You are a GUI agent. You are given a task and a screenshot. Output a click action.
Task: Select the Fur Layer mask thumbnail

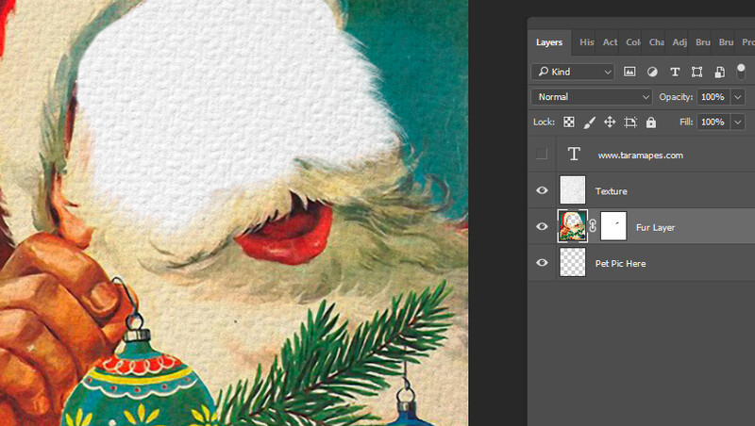(x=613, y=225)
